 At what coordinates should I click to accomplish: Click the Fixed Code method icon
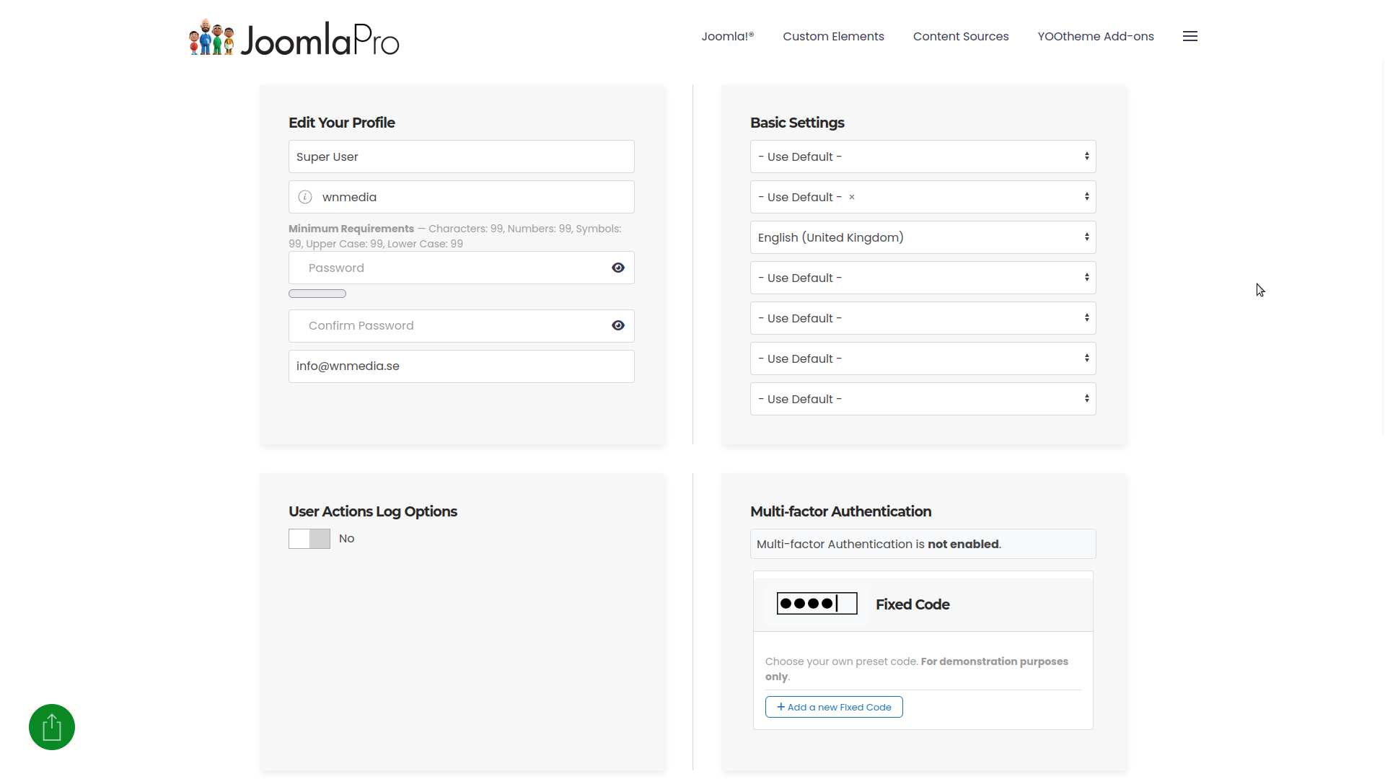coord(817,604)
